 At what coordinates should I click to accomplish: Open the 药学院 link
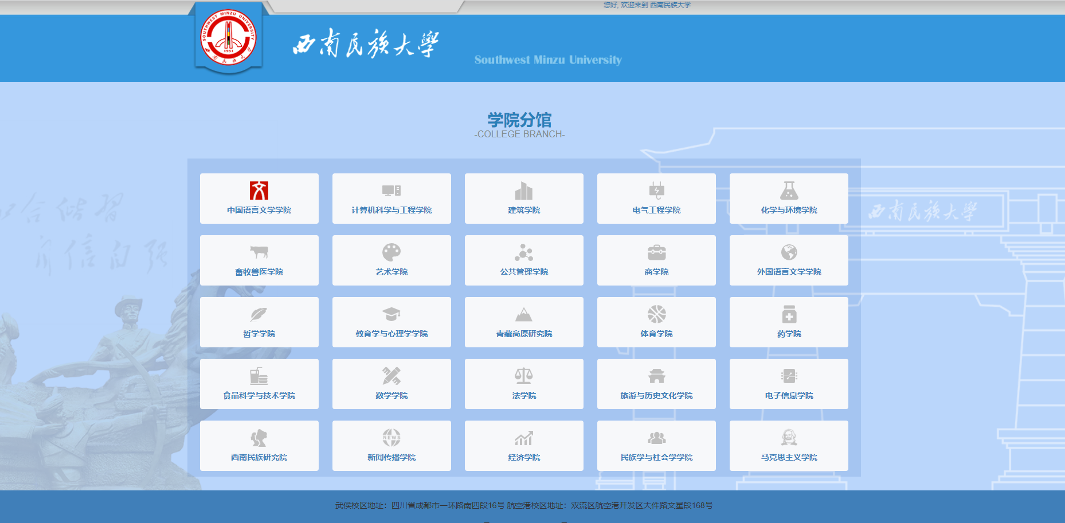click(x=789, y=334)
